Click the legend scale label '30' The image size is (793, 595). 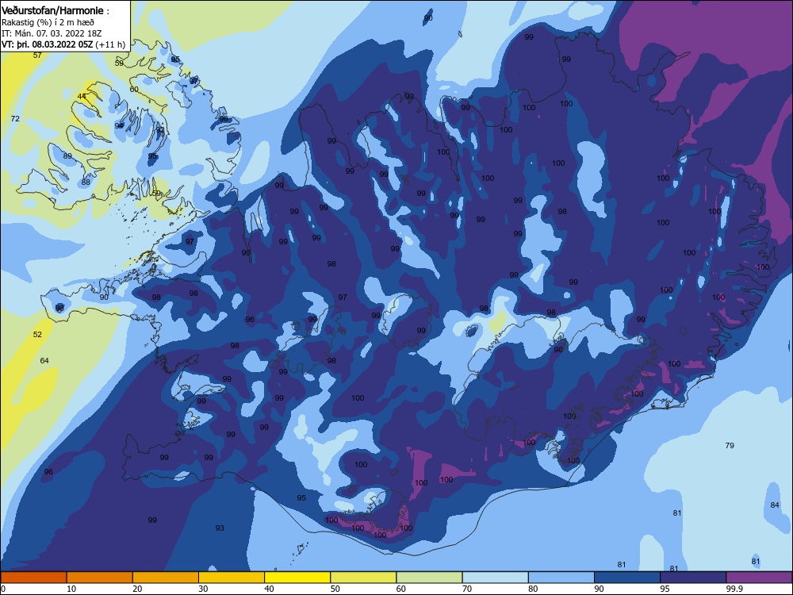(203, 589)
